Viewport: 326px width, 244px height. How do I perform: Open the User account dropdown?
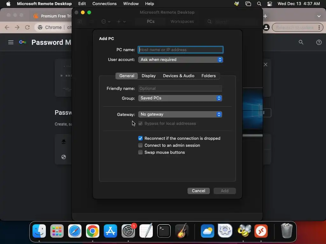point(181,60)
